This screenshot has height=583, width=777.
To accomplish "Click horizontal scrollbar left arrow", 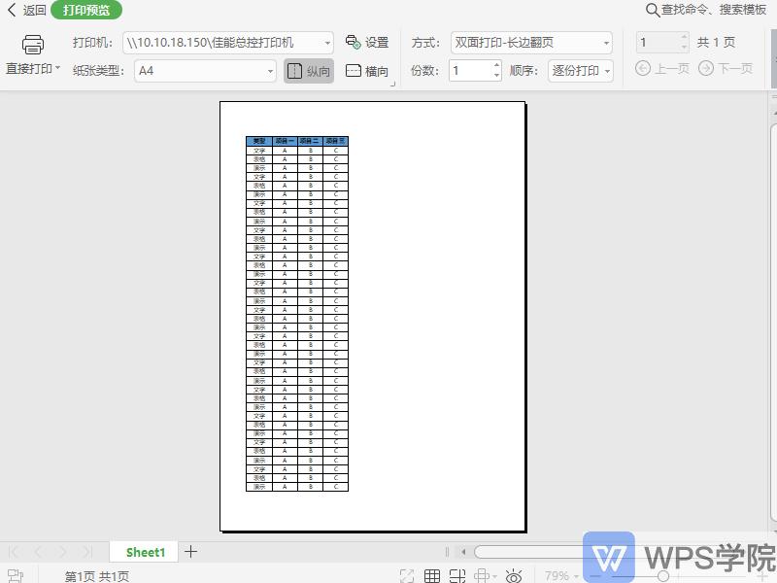I will [x=464, y=551].
